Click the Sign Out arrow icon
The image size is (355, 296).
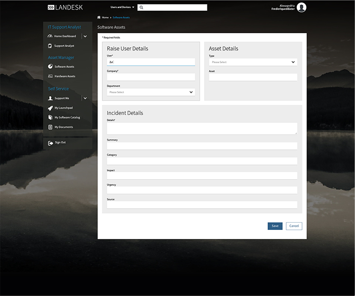[50, 143]
